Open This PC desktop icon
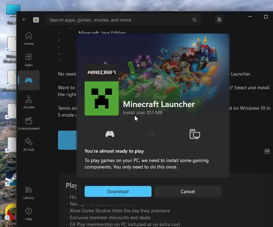The image size is (273, 227). (11, 14)
